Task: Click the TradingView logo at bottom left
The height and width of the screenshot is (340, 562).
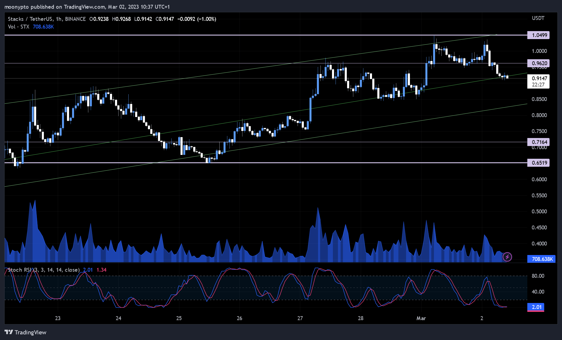Action: click(25, 332)
